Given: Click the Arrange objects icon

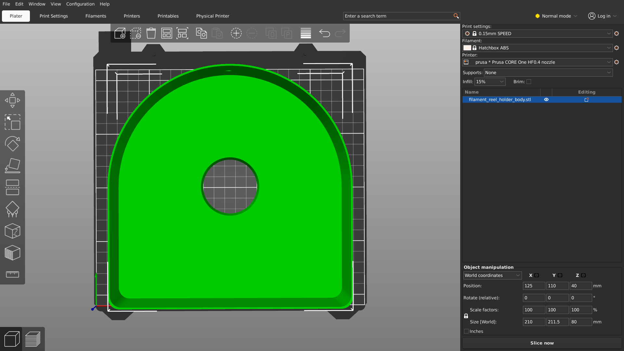Looking at the screenshot, I should [x=167, y=33].
